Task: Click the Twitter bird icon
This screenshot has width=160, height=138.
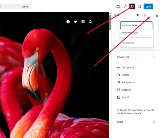Action: coord(75,22)
